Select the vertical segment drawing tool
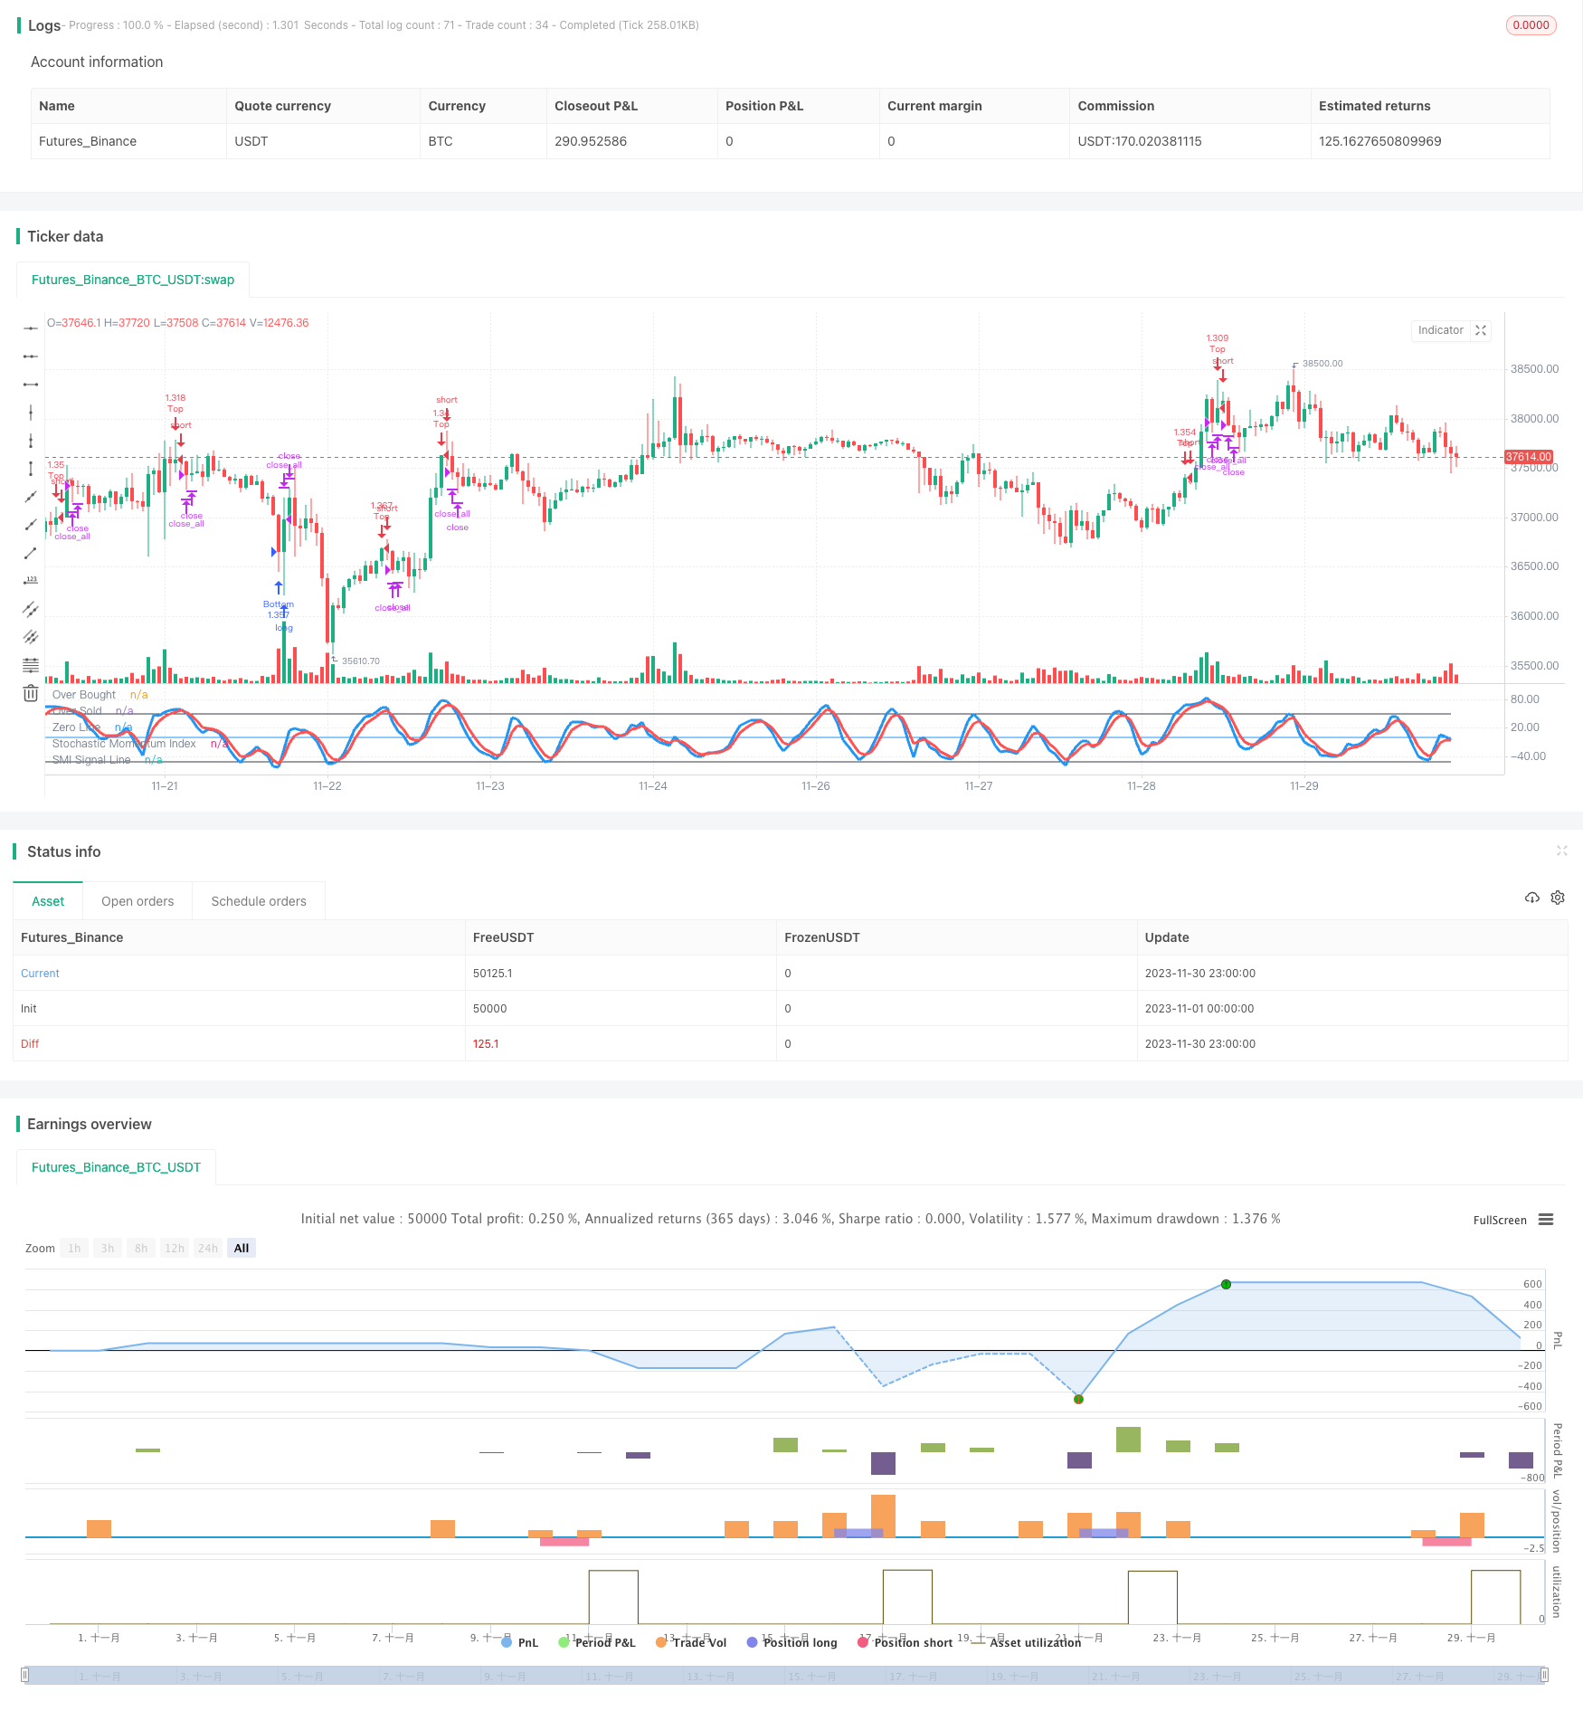The width and height of the screenshot is (1583, 1711). click(x=31, y=469)
